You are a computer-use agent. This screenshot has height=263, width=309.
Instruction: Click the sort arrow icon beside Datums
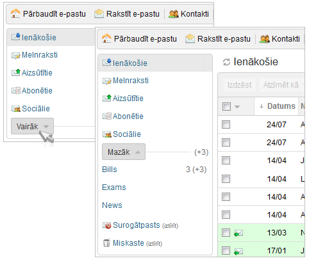pos(261,106)
